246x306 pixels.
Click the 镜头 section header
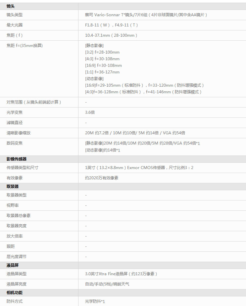click(x=11, y=6)
